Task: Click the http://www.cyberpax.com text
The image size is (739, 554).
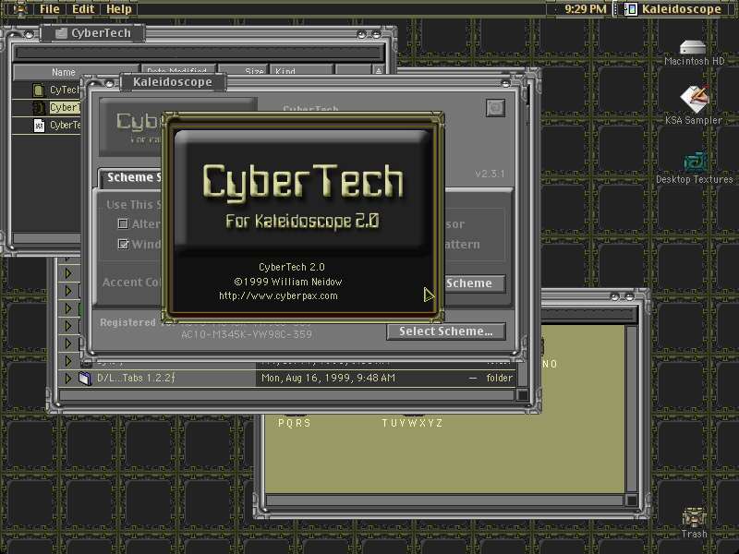Action: click(278, 295)
